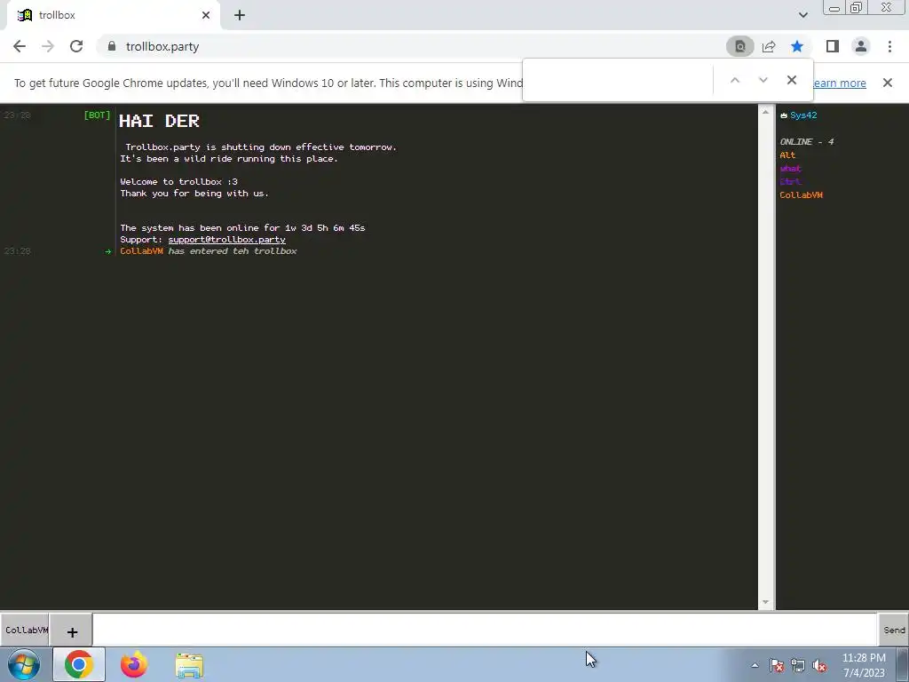Click the CollabVM nickname button

tap(24, 630)
